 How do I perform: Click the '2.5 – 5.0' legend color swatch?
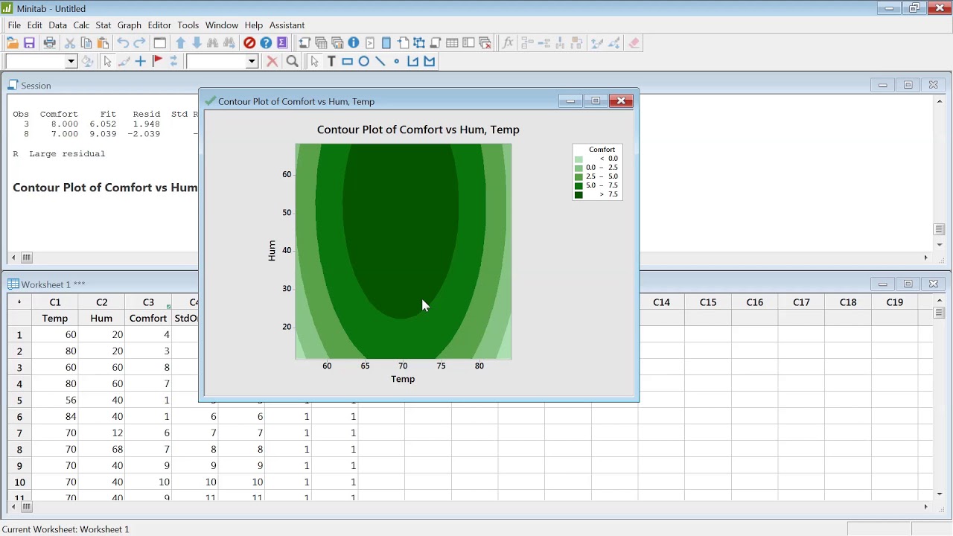click(x=579, y=177)
